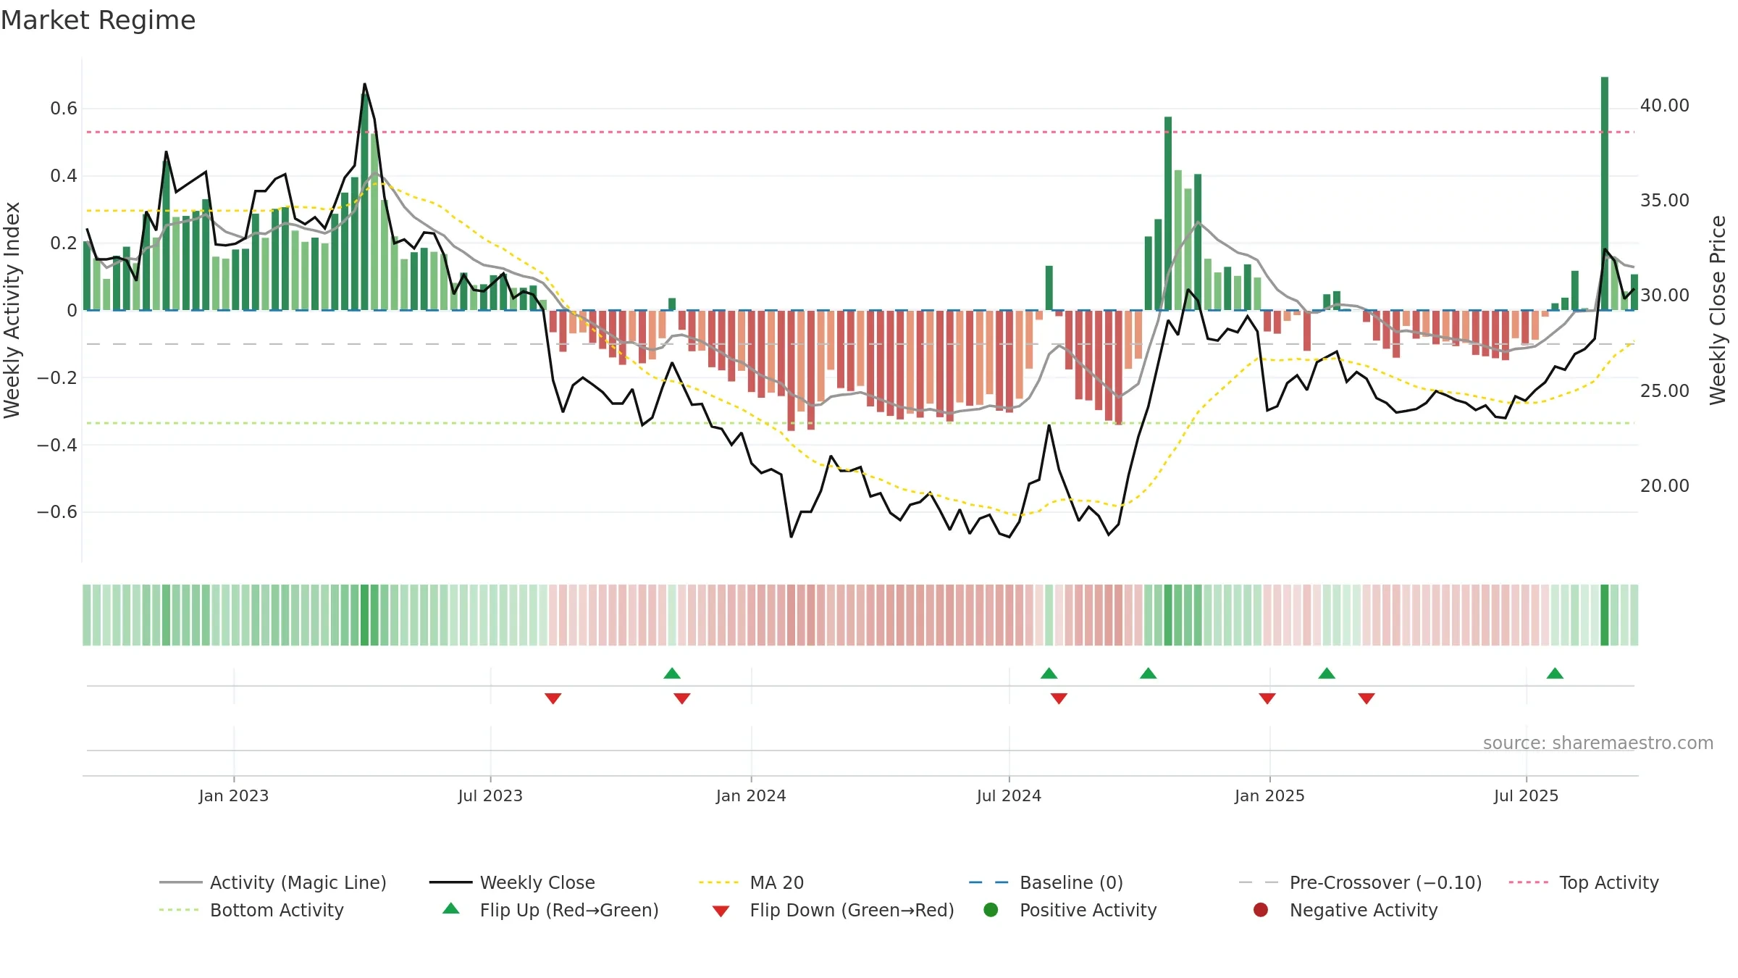1738x978 pixels.
Task: Click the Flip Down (Green→Red) legend label
Action: tap(852, 910)
